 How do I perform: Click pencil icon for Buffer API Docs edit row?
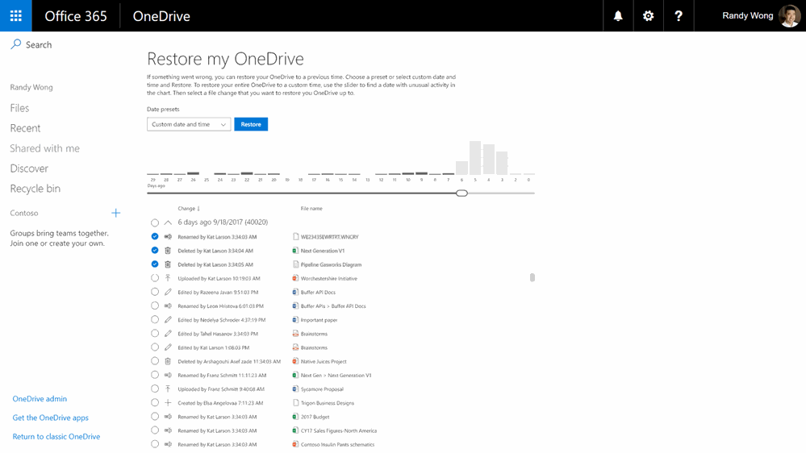click(x=168, y=292)
